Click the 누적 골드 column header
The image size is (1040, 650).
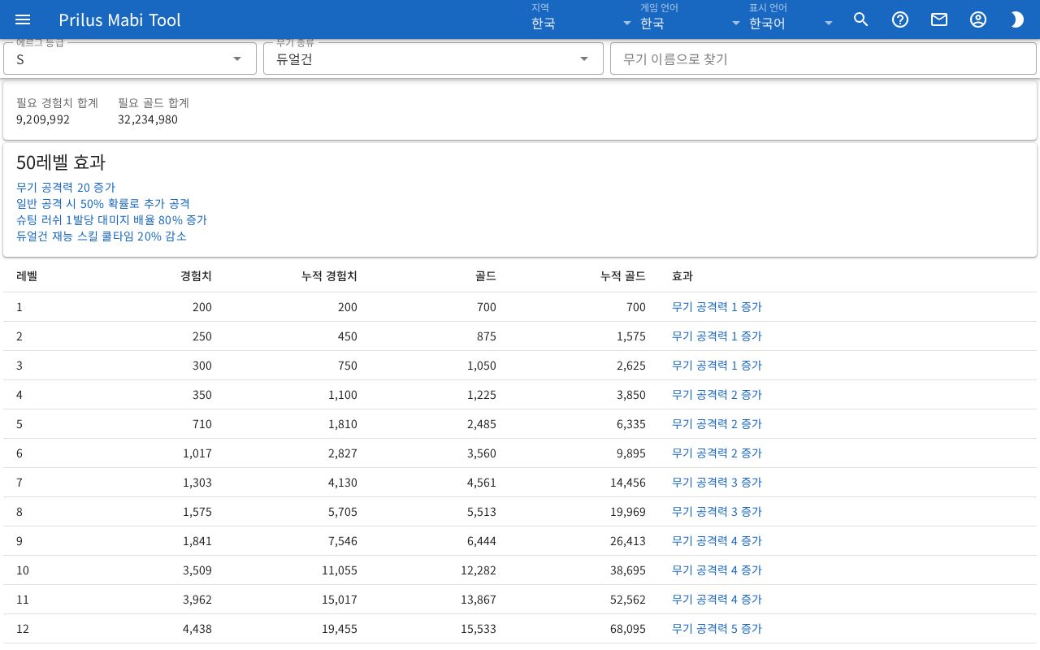(x=623, y=276)
